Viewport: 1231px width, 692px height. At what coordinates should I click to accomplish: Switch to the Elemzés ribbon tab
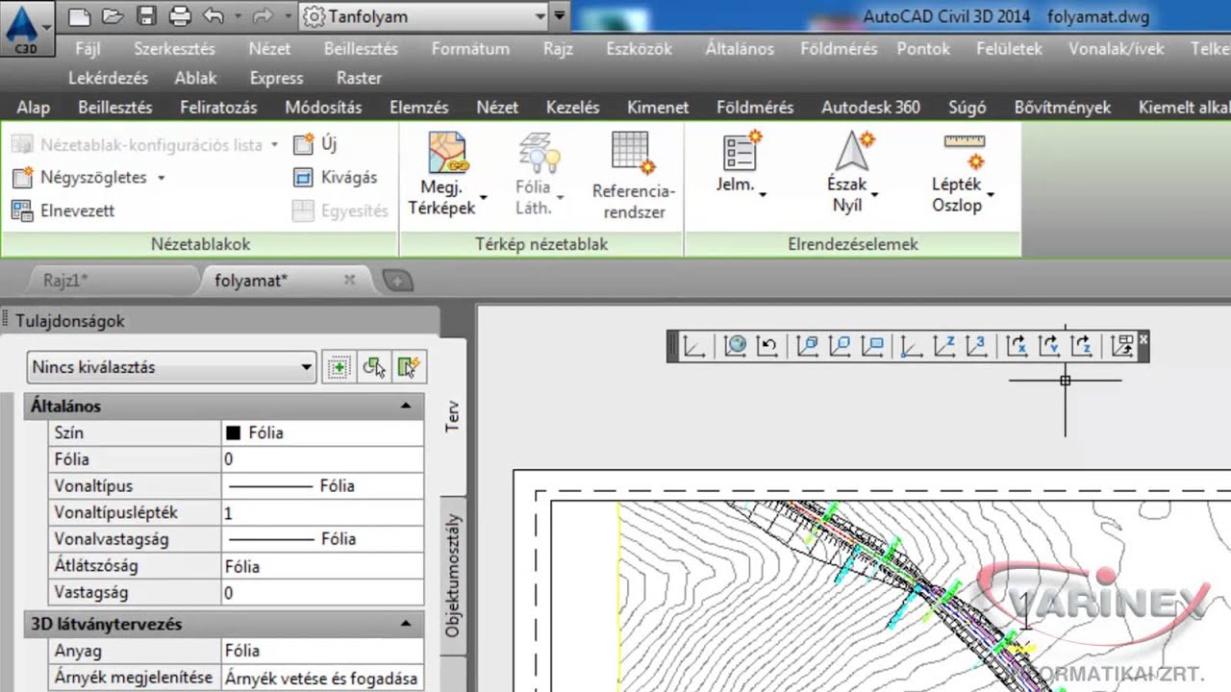pos(418,108)
